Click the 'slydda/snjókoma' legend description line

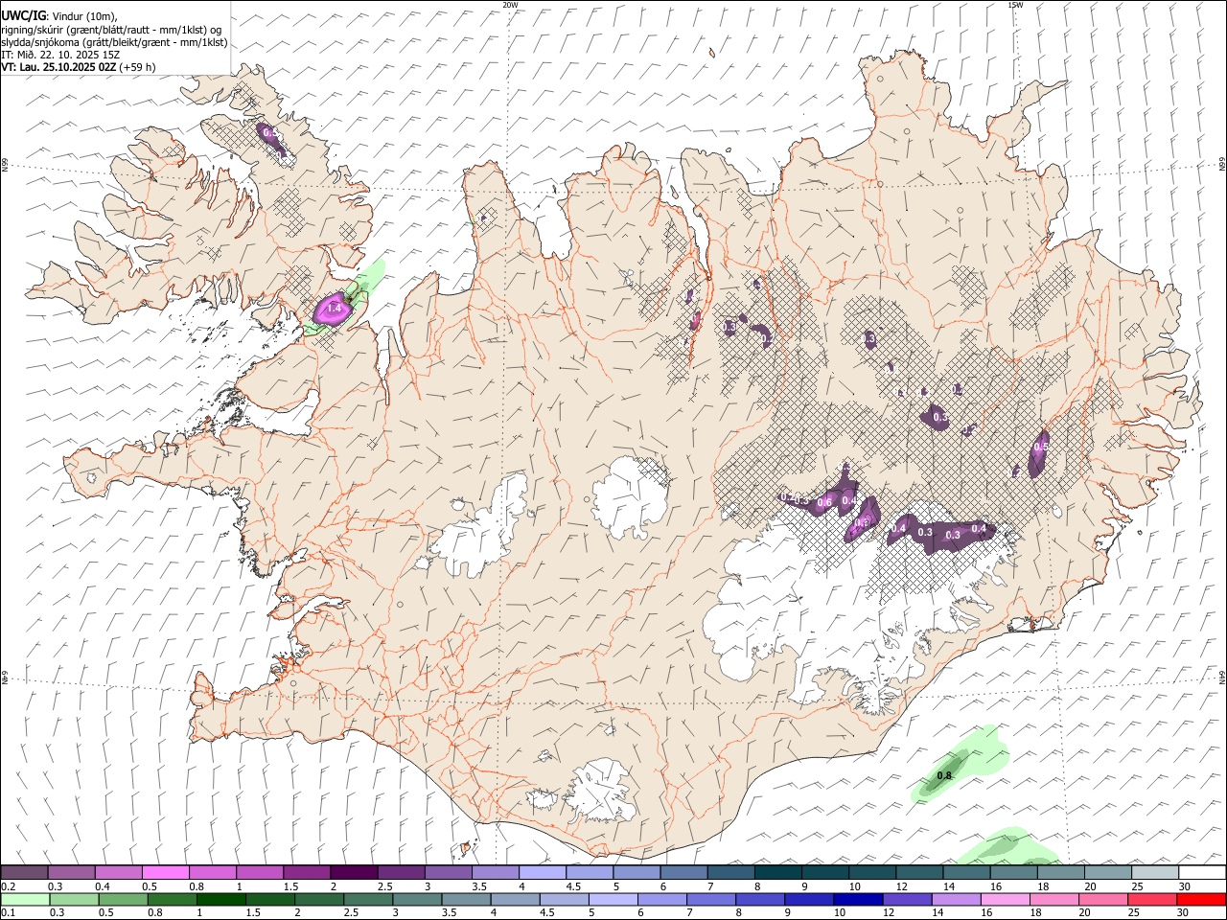pos(114,42)
